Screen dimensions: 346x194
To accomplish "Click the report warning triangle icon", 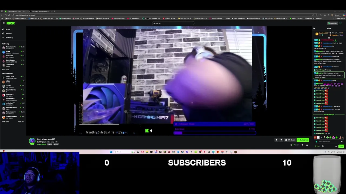I will tap(307, 145).
